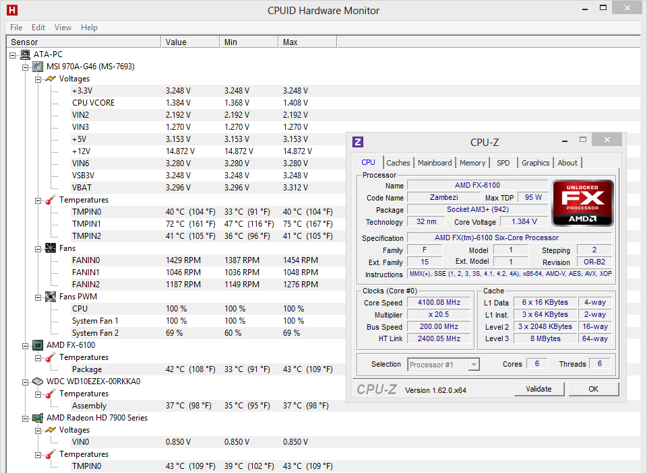Image resolution: width=647 pixels, height=473 pixels.
Task: Click the Validate button in CPU-Z
Action: [x=538, y=389]
